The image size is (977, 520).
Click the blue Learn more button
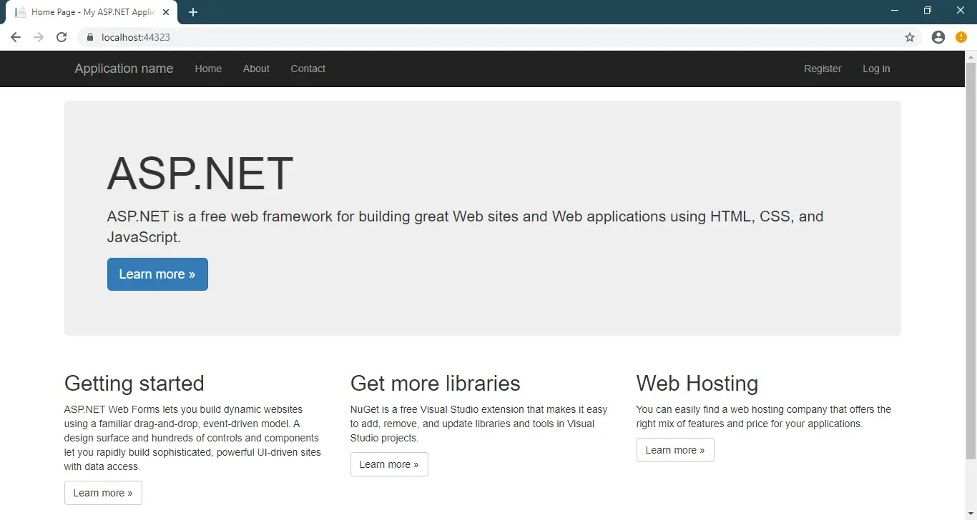(157, 274)
